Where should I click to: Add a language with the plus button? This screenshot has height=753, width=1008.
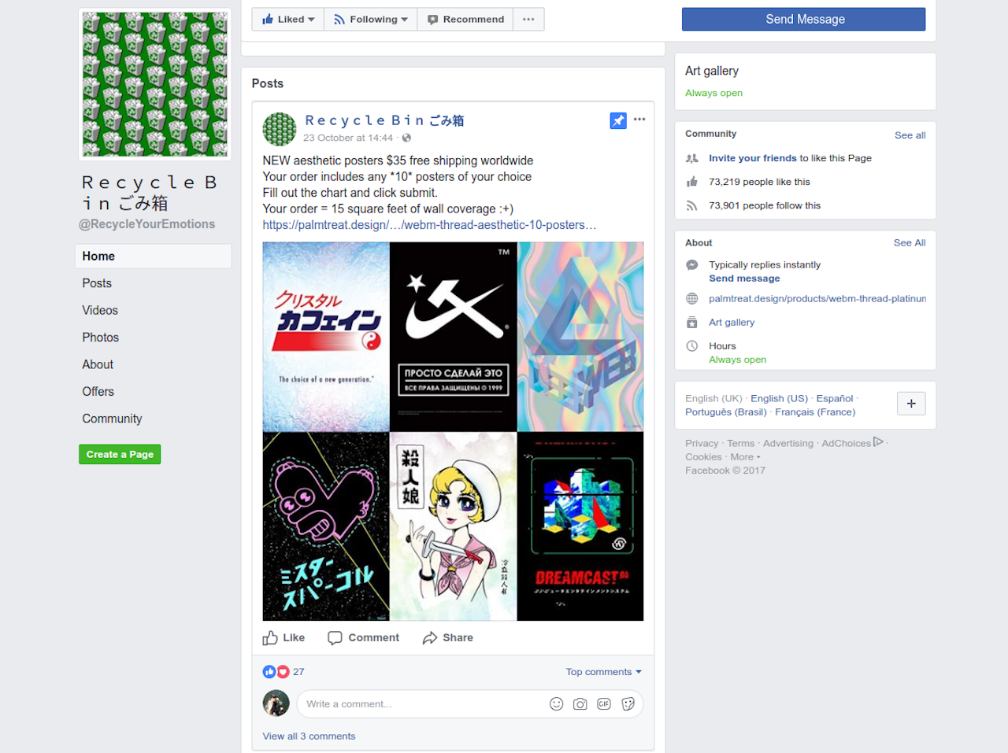[x=910, y=403]
